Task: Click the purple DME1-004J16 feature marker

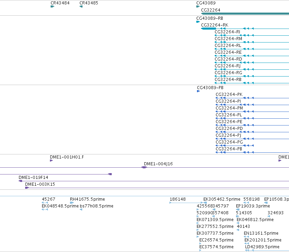Action: [x=144, y=167]
